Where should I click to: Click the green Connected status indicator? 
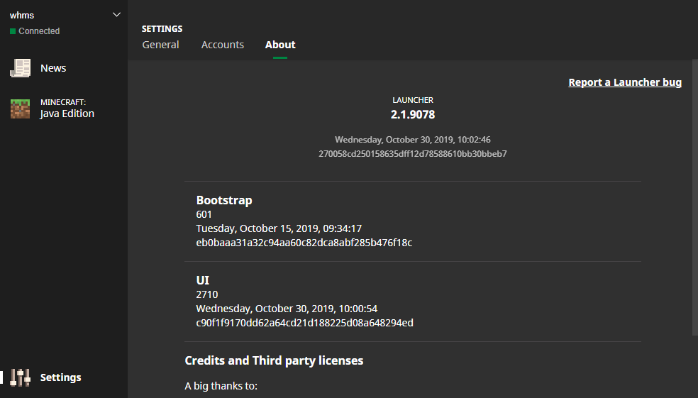(x=13, y=31)
